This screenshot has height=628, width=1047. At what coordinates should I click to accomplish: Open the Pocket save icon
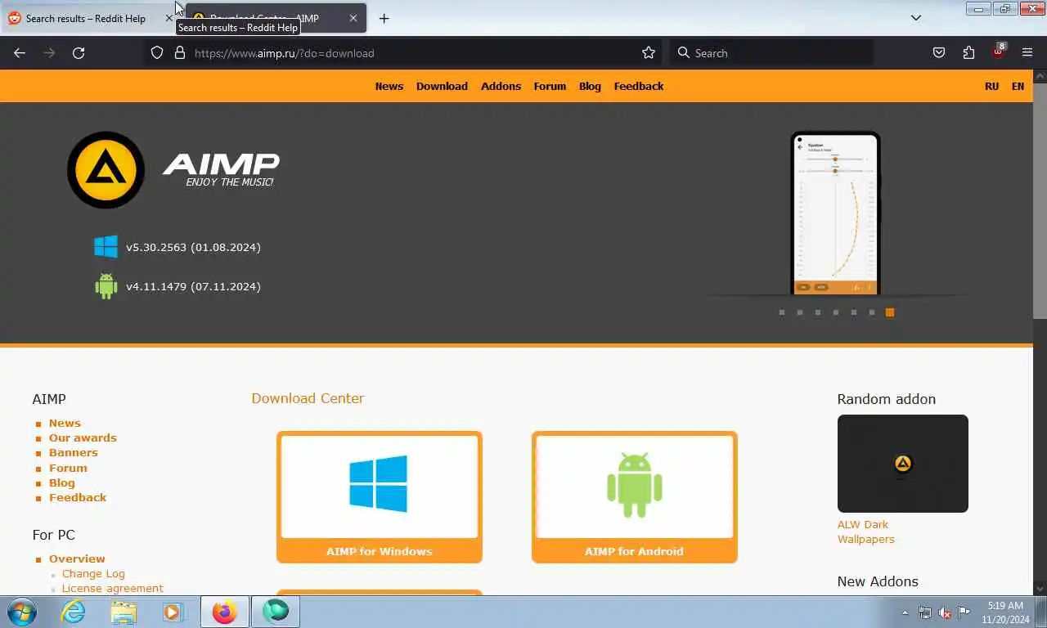(x=939, y=53)
